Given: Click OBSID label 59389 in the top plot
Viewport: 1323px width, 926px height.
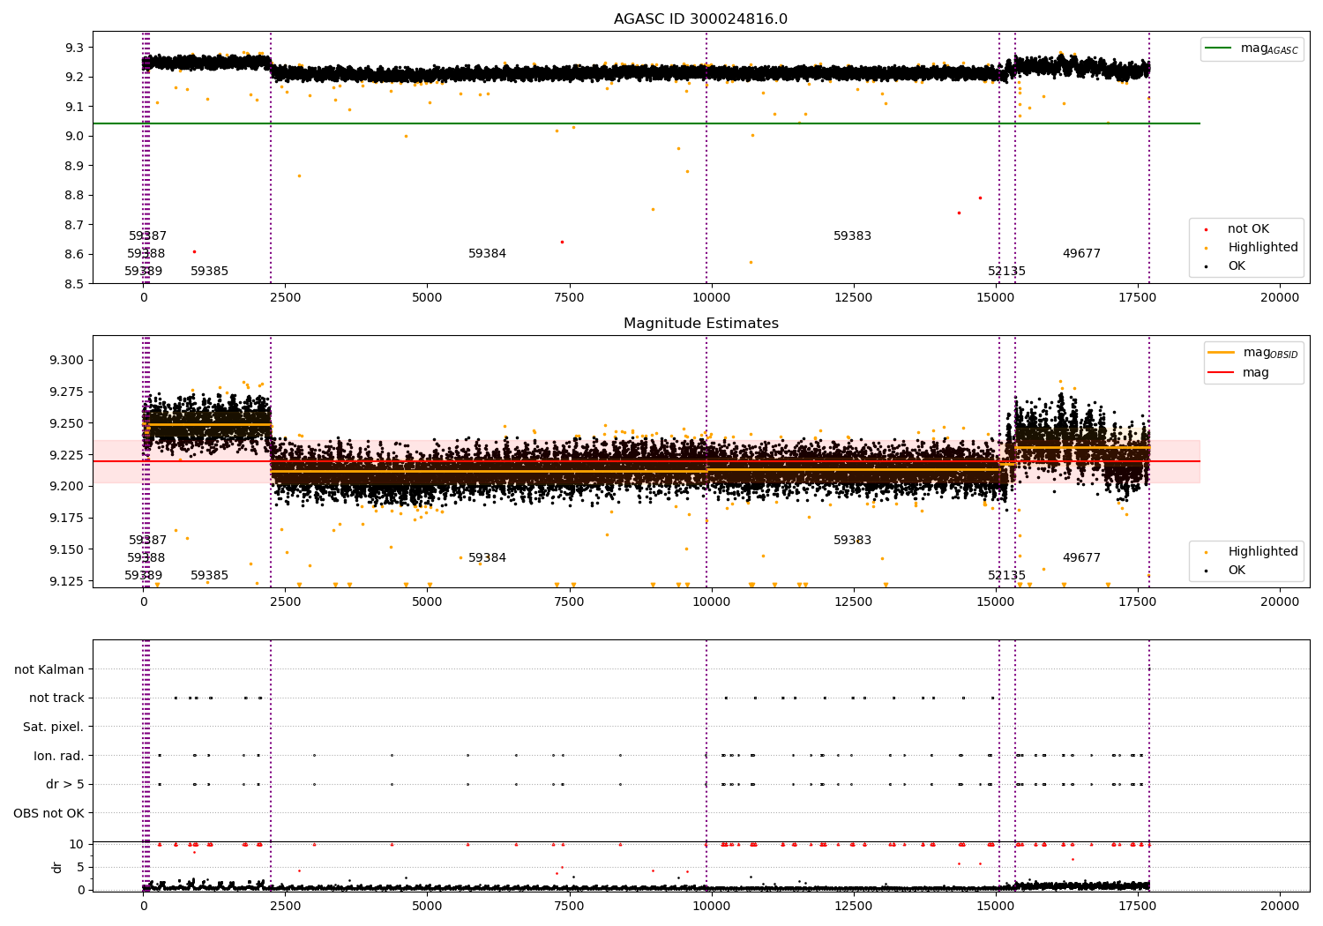Looking at the screenshot, I should pyautogui.click(x=143, y=272).
